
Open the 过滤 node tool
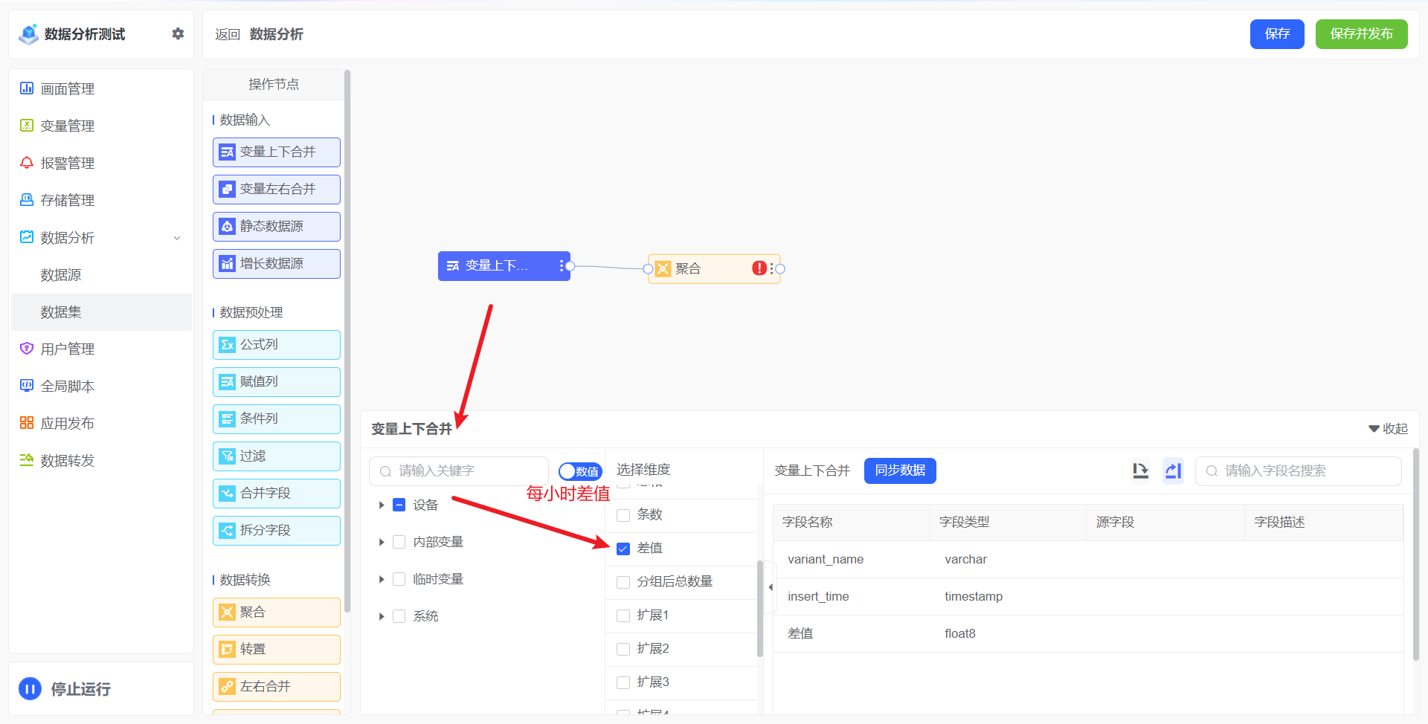(x=276, y=456)
